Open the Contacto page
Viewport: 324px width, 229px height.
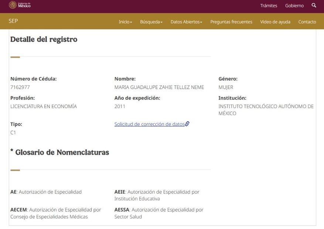point(307,22)
